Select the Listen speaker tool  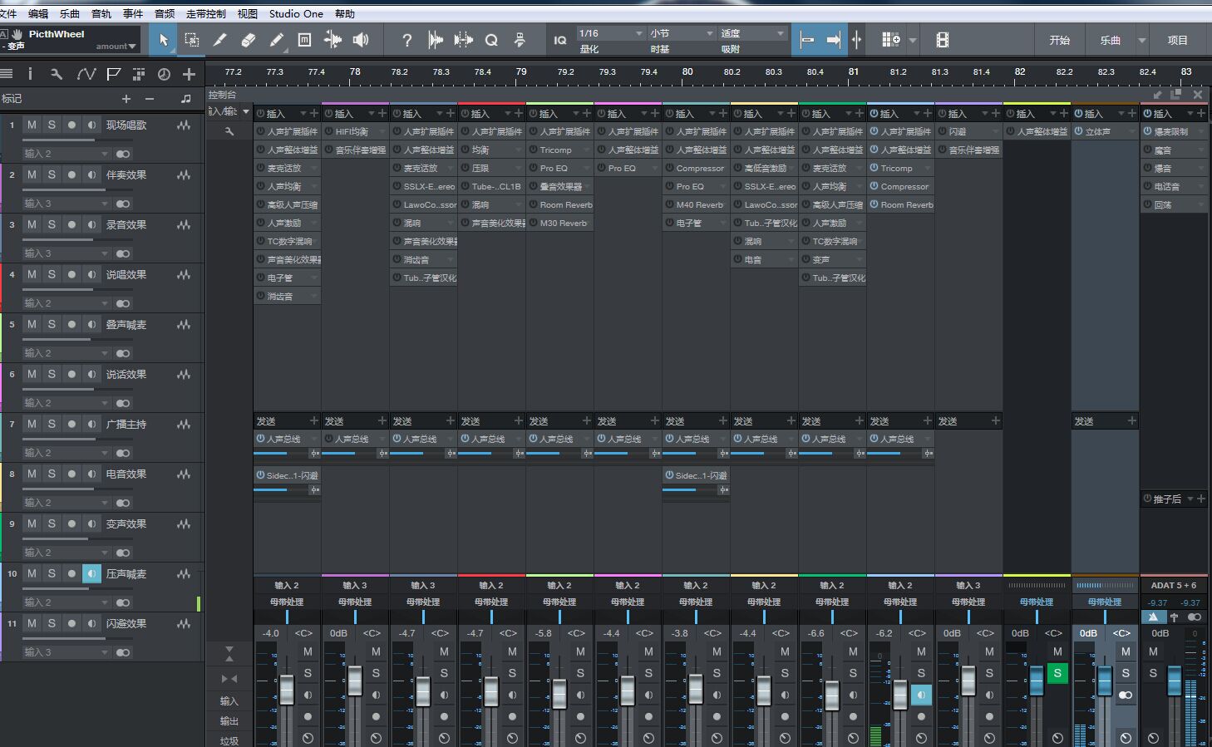click(x=361, y=40)
